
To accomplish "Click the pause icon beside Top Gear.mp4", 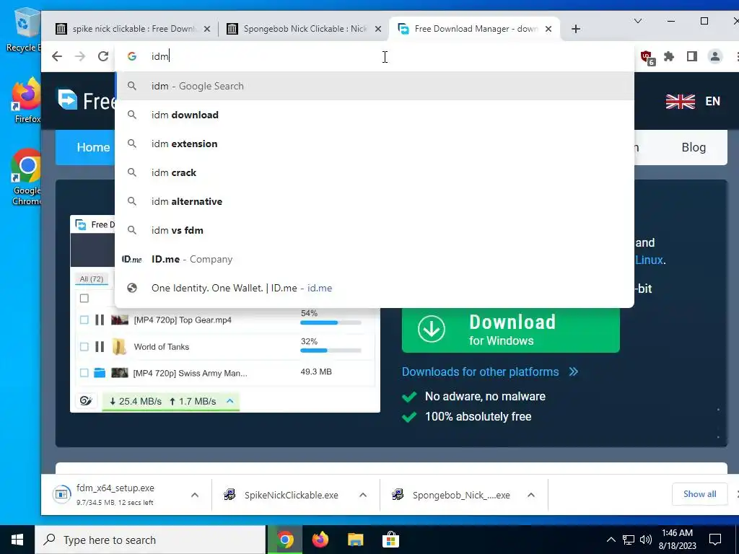I will pyautogui.click(x=100, y=320).
